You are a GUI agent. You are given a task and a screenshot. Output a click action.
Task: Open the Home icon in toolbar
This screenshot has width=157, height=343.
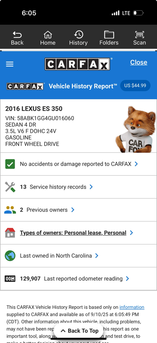click(x=48, y=35)
